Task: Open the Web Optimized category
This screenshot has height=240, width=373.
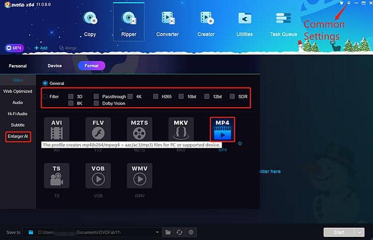Action: tap(18, 91)
